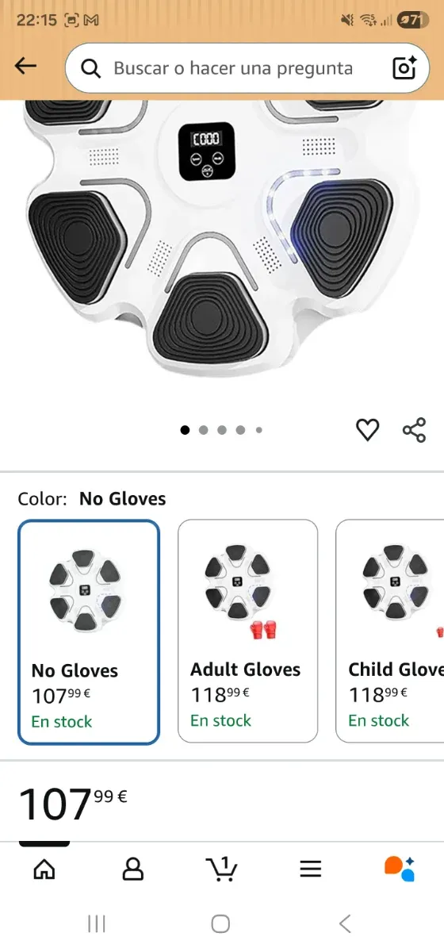The width and height of the screenshot is (444, 952).
Task: Select the No Gloves option
Action: click(x=89, y=632)
